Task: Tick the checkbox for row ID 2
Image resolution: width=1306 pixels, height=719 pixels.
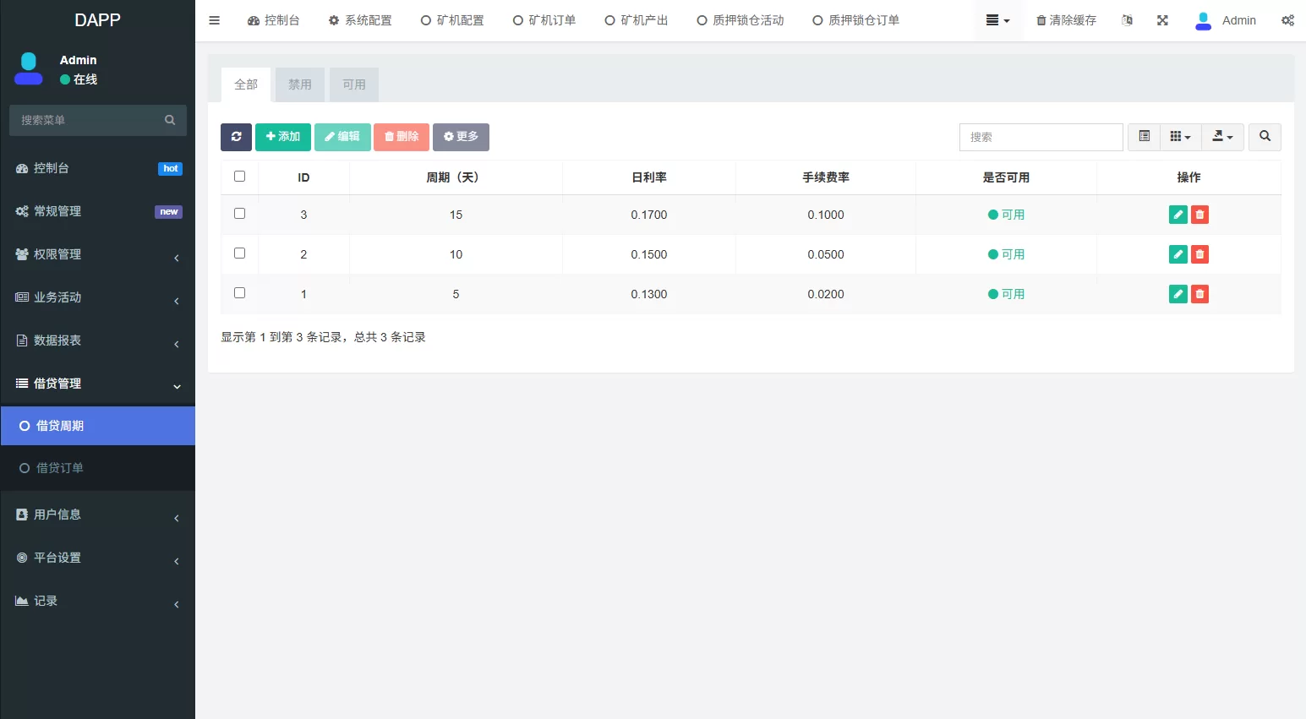Action: coord(239,253)
